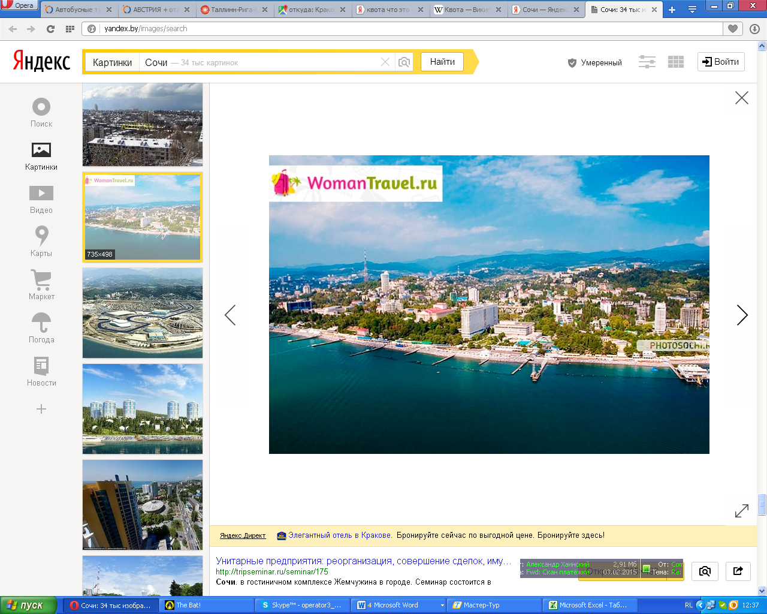The image size is (767, 614).
Task: Open Погода in the left sidebar
Action: [x=41, y=328]
